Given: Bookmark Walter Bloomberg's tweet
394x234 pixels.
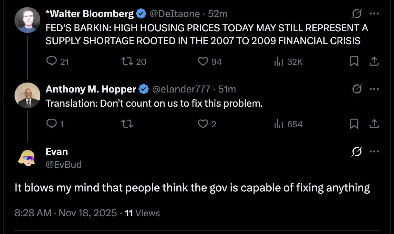Looking at the screenshot, I should (x=354, y=61).
